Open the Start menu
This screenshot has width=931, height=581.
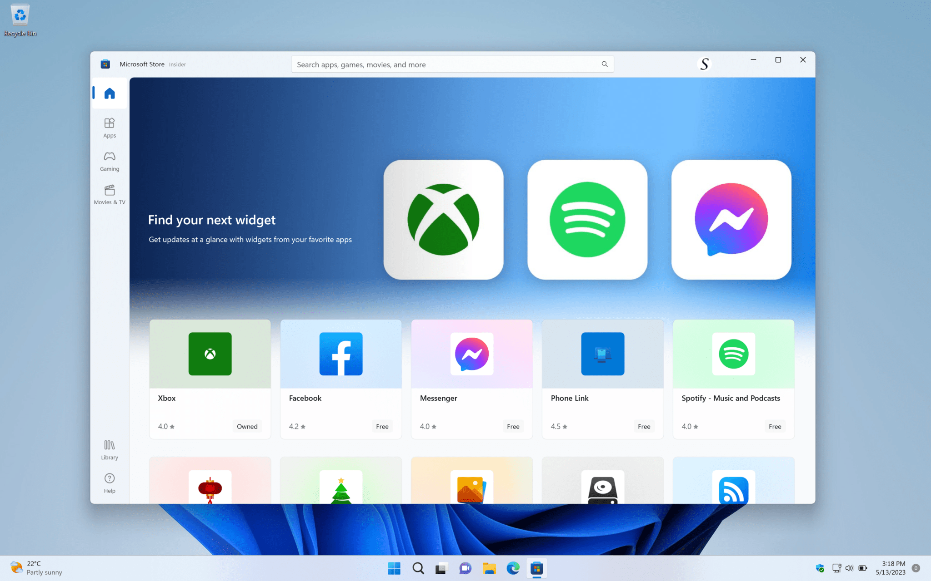[394, 568]
